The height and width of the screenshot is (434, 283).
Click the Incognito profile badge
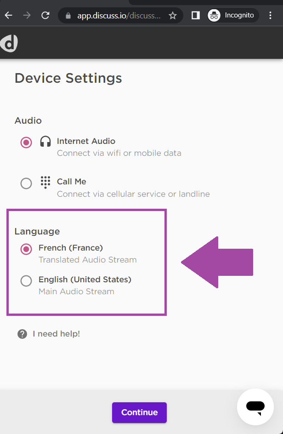(x=233, y=15)
